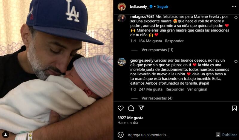Open bellaseely_ profile avatar
Image resolution: width=239 pixels, height=140 pixels.
(122, 7)
